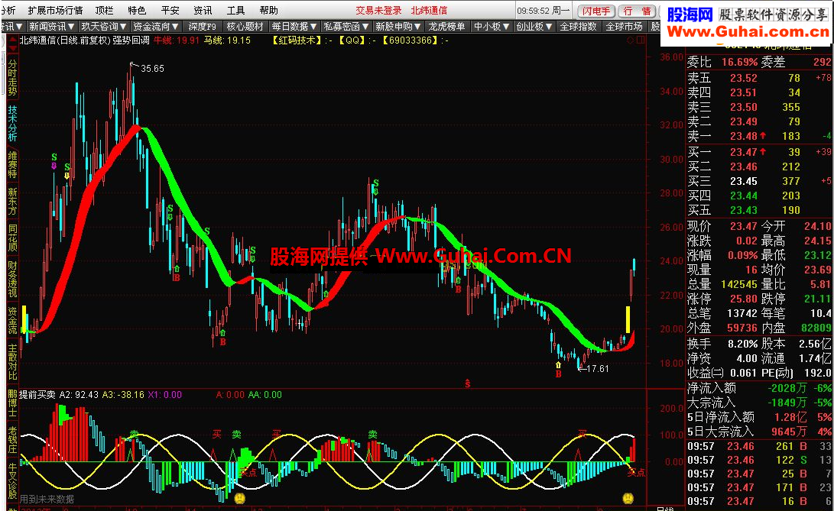Click the 总量 value 142545
Viewport: 834px width, 511px height.
tap(738, 284)
